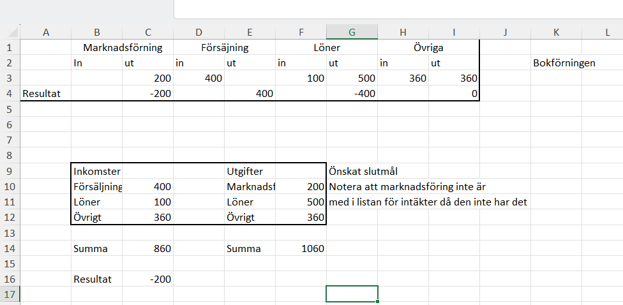
Task: Select cell D3 containing 400
Action: click(199, 78)
